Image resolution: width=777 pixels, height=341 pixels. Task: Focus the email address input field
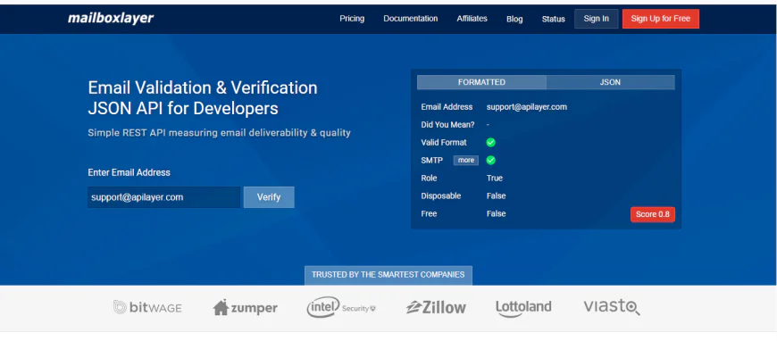click(164, 197)
